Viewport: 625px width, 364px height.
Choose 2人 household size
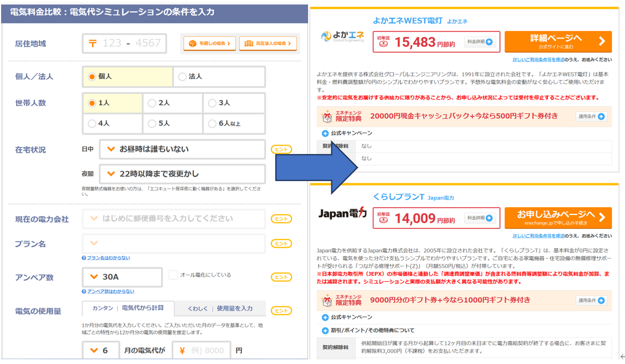point(152,103)
